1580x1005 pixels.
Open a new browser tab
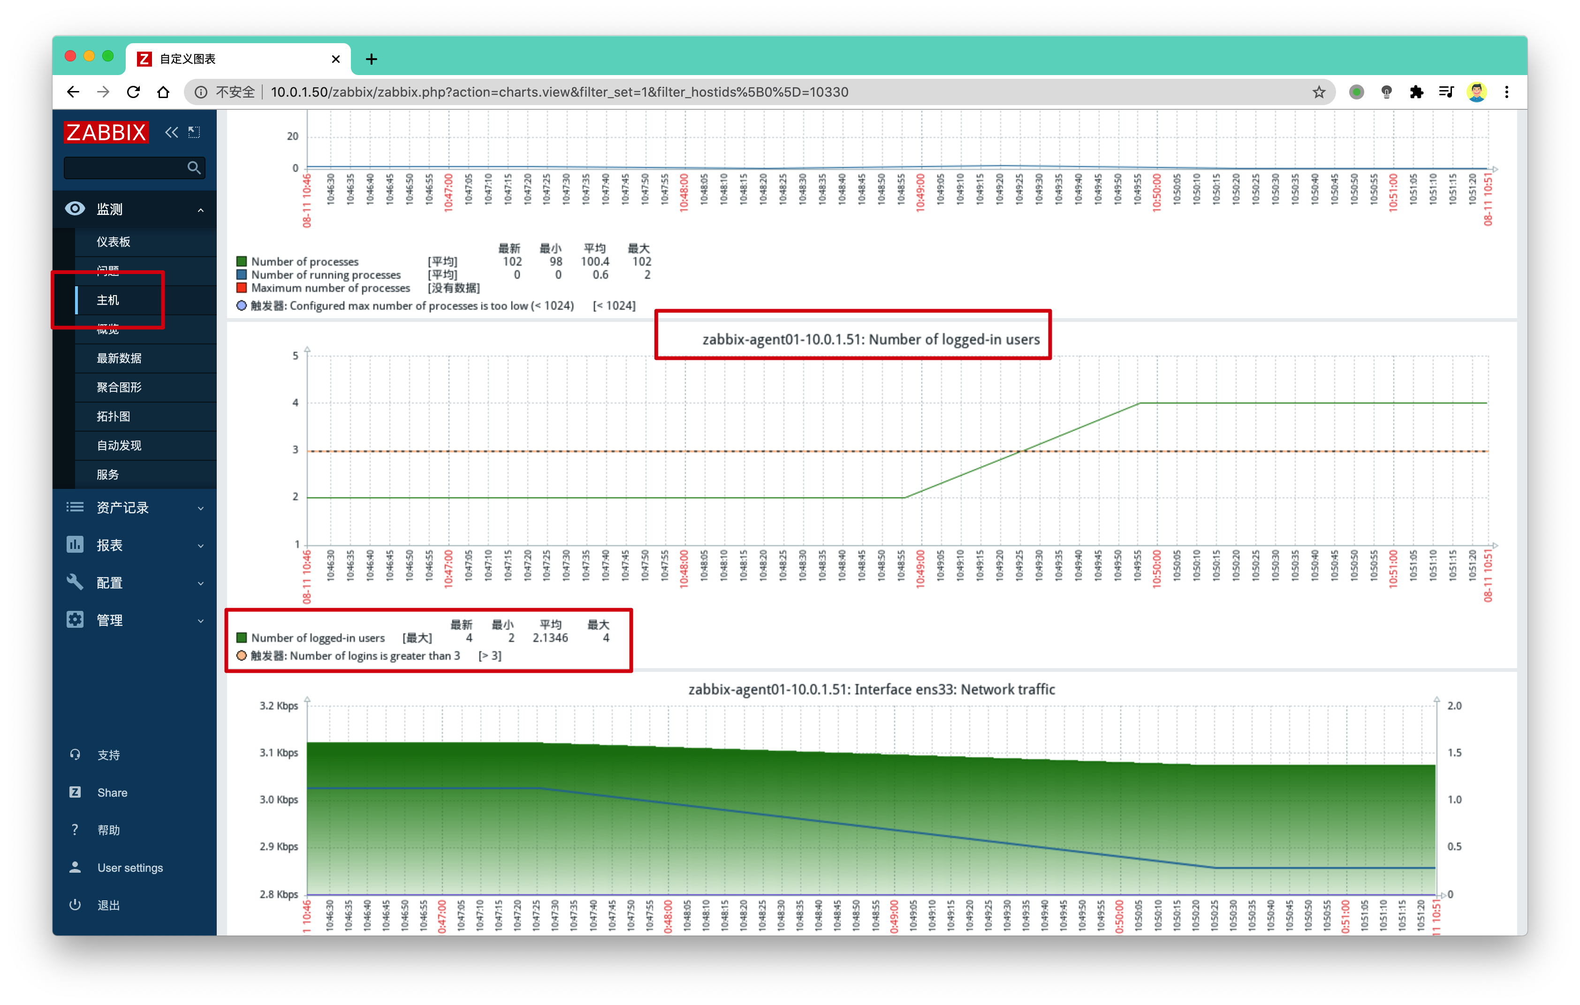click(372, 59)
